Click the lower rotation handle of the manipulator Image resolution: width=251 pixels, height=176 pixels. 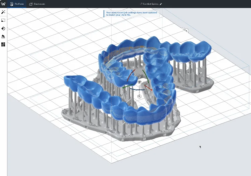pyautogui.click(x=139, y=97)
